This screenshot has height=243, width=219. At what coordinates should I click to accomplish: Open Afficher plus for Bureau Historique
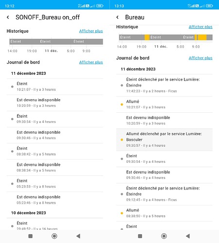point(201,27)
